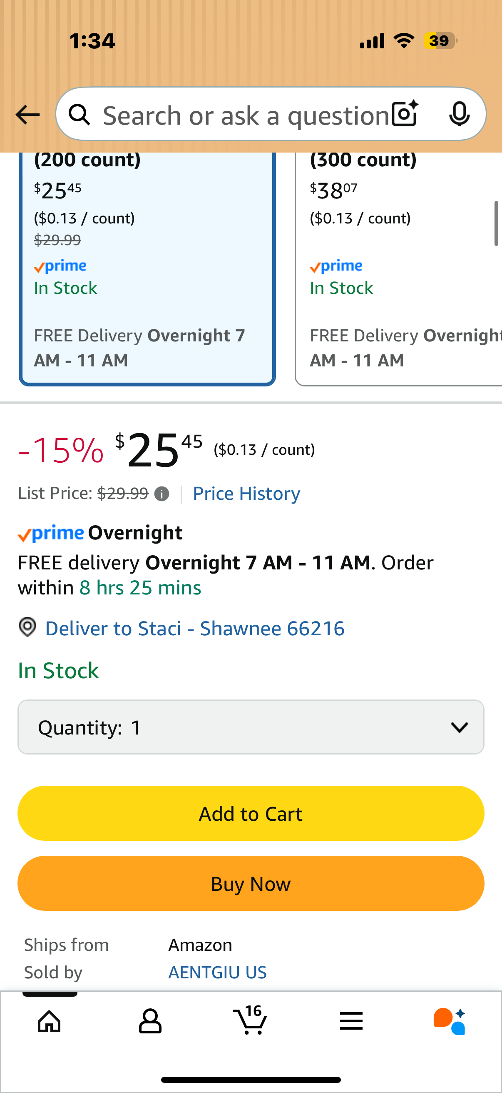The width and height of the screenshot is (502, 1093).
Task: Open the hamburger menu tab
Action: [x=351, y=1021]
